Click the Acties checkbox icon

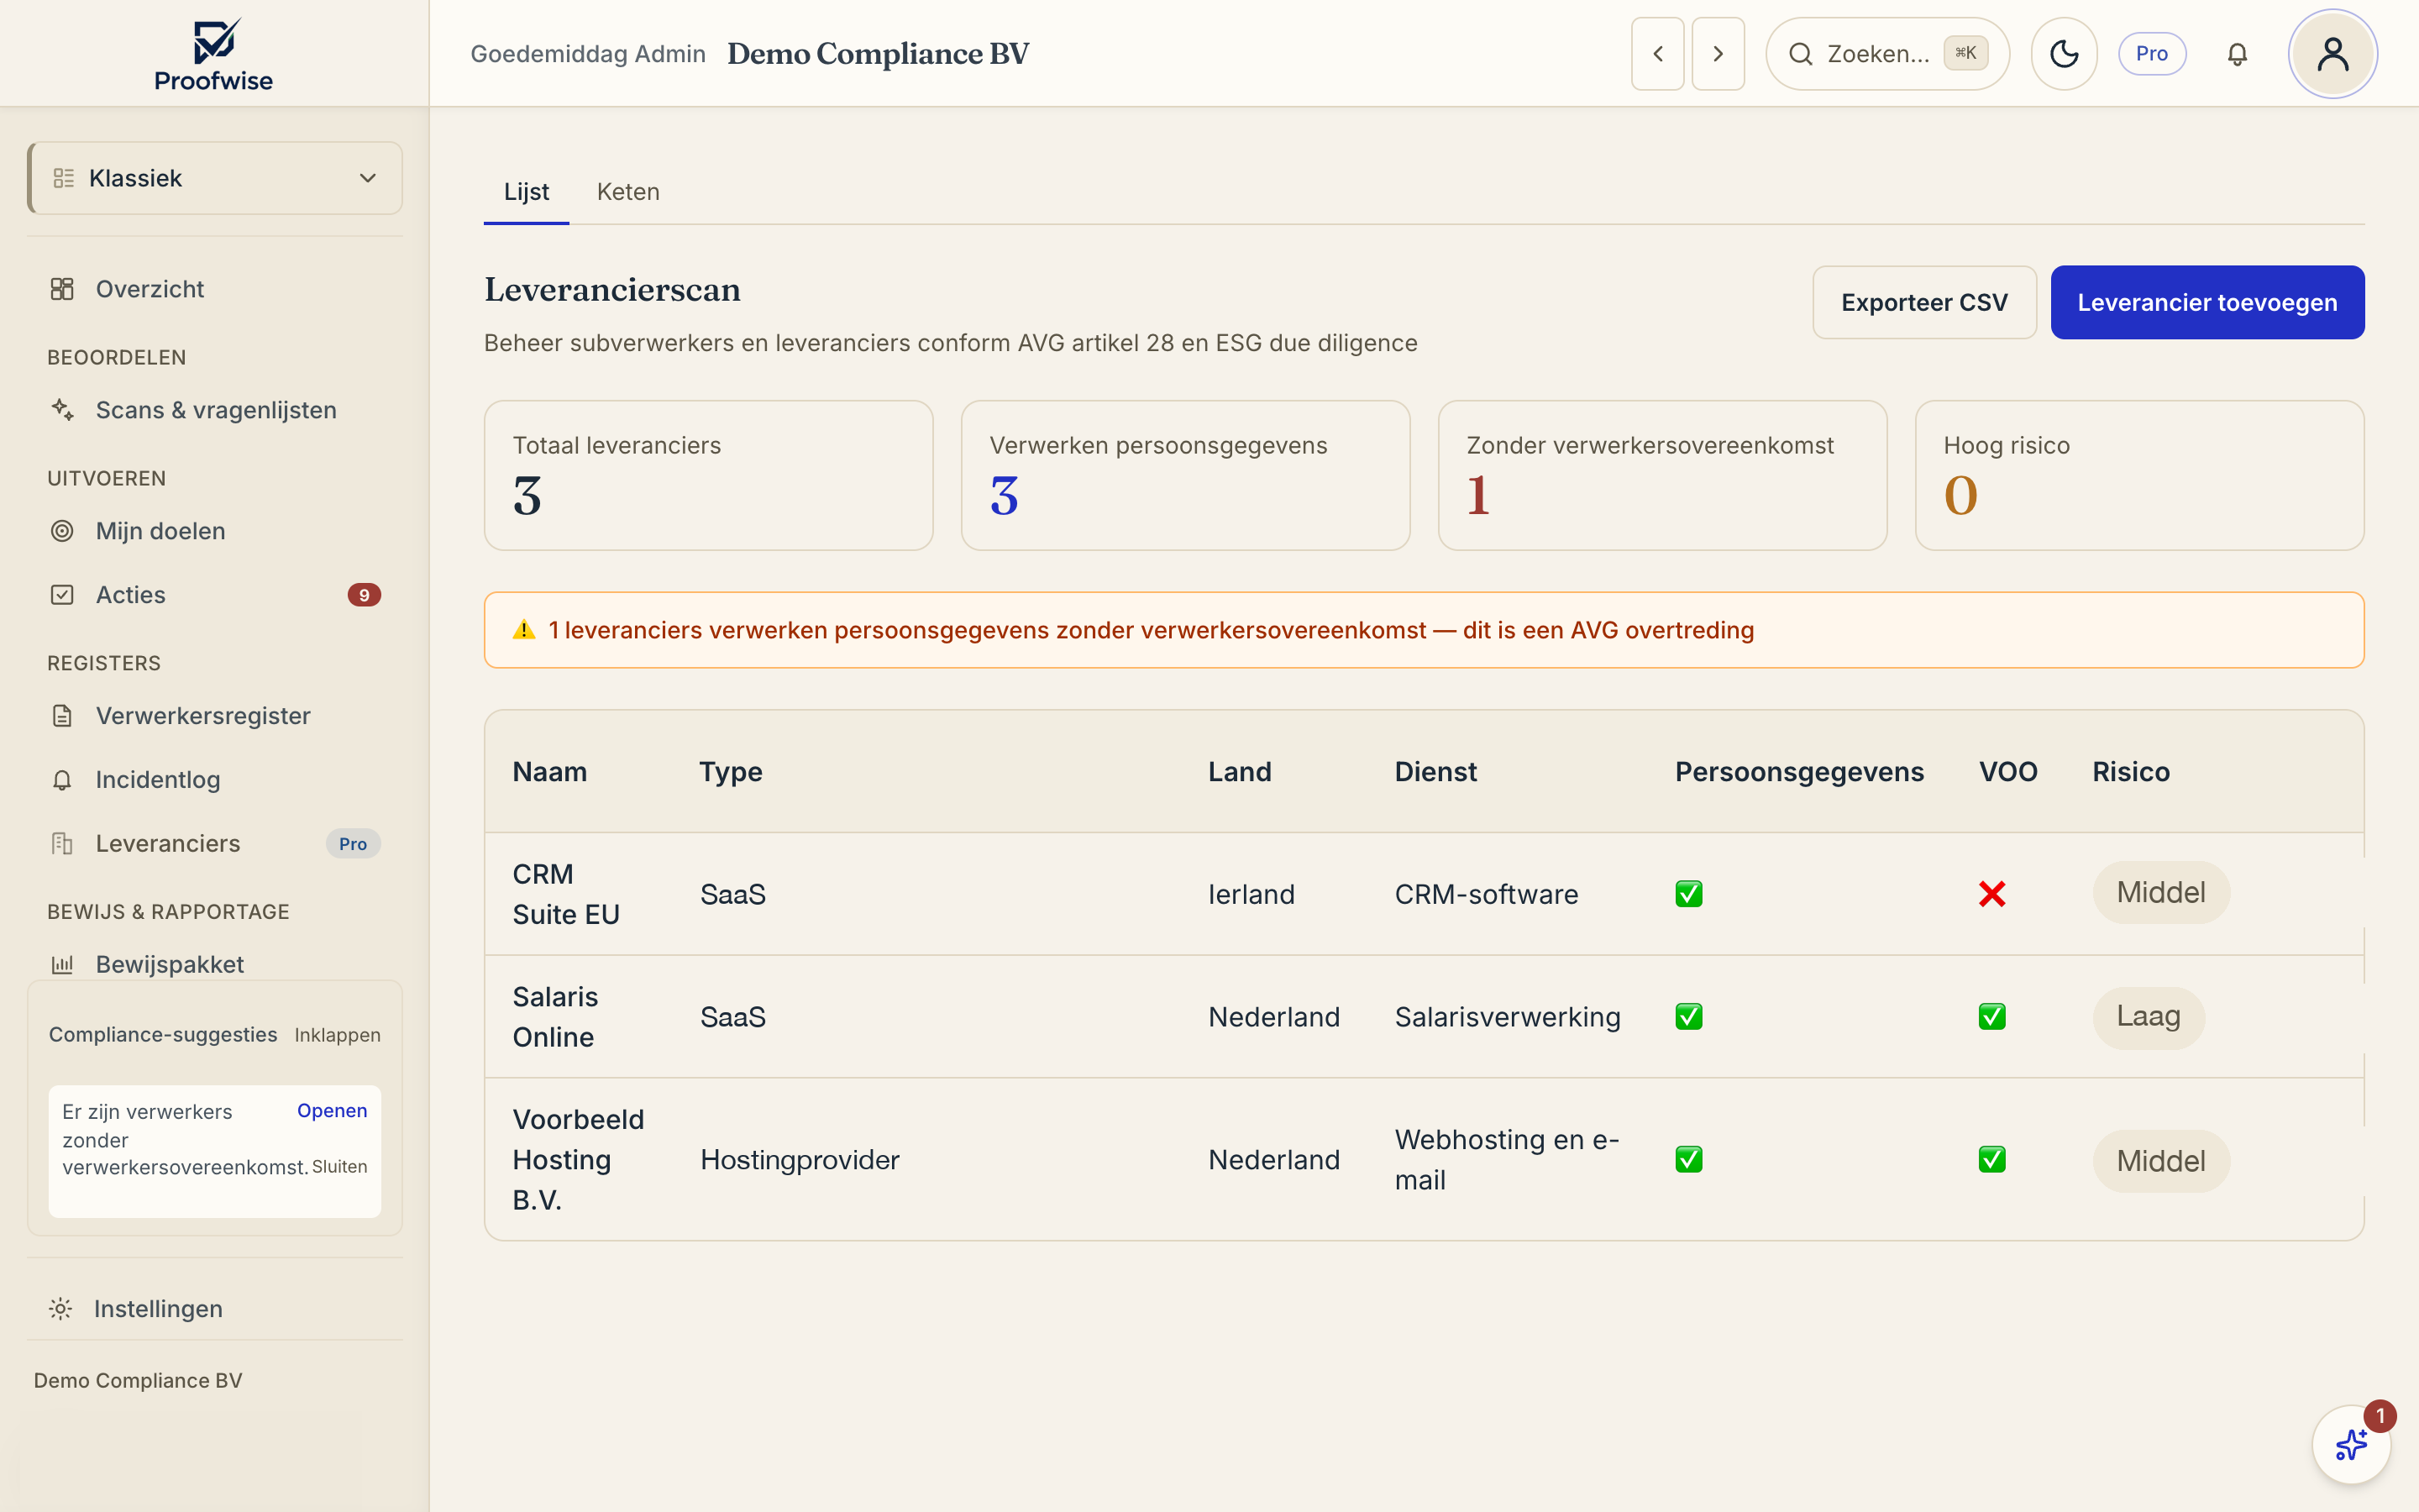(62, 595)
